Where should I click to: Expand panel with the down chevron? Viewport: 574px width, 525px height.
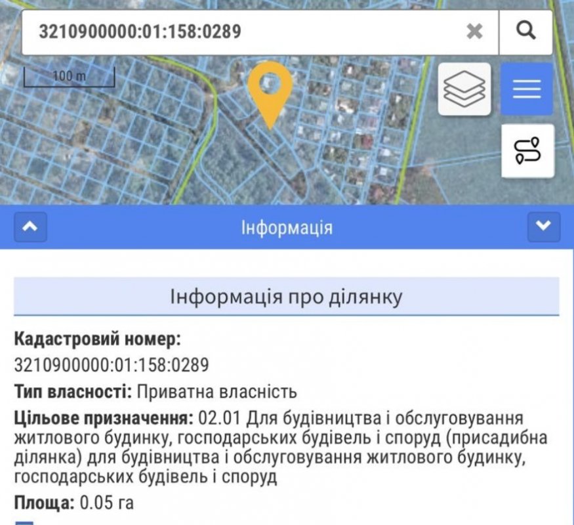point(543,227)
